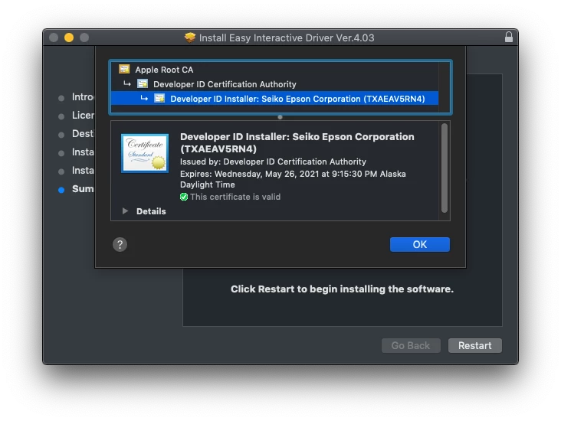Click 'Click Restart to begin installing' message
Viewport: 561px width, 421px height.
click(342, 289)
